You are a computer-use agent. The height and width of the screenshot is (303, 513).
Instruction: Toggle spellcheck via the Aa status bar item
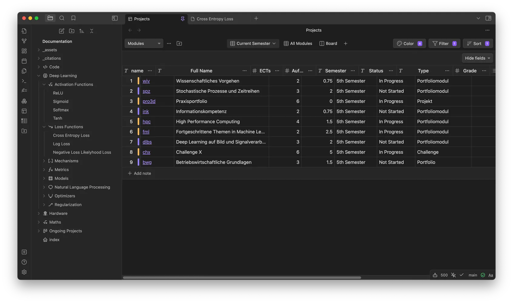click(490, 275)
